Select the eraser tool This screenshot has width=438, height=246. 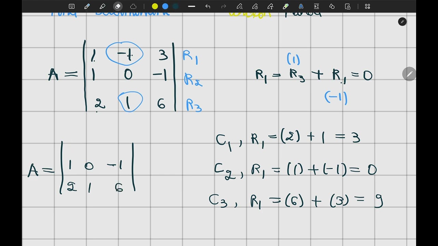(x=118, y=6)
